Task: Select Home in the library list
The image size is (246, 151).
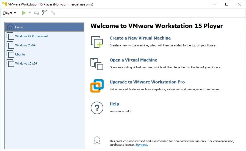Action: (45, 27)
